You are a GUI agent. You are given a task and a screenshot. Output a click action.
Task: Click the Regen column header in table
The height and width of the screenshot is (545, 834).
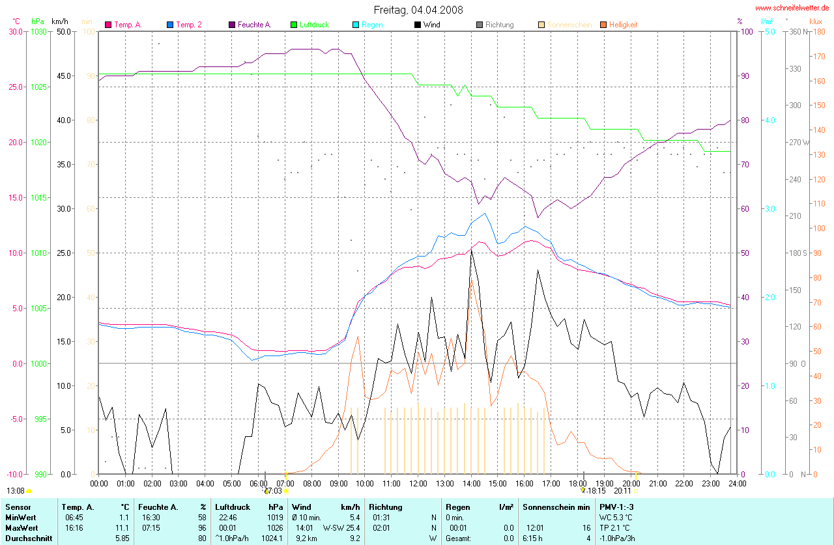coord(457,507)
